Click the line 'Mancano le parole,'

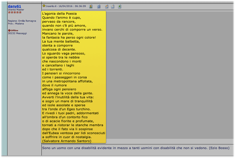[x=58, y=34]
